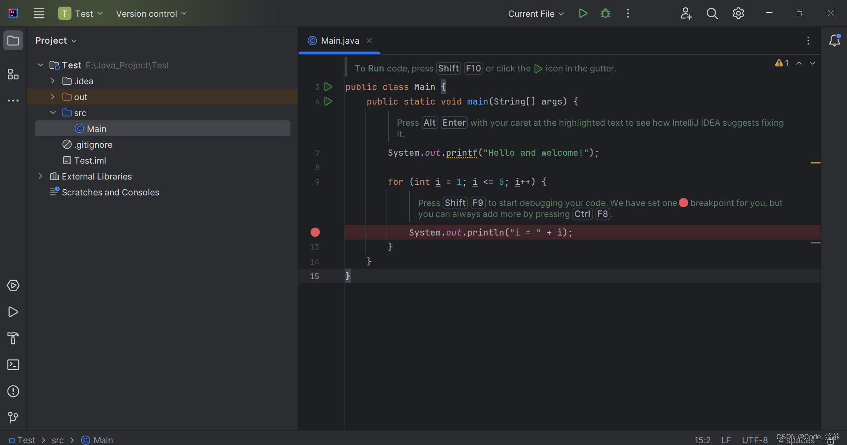Open the Current File run configuration dropdown
This screenshot has height=445, width=847.
point(536,14)
